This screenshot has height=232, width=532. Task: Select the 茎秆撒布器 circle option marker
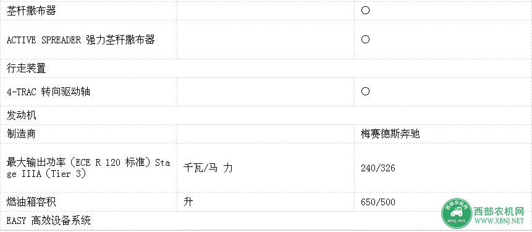(365, 10)
